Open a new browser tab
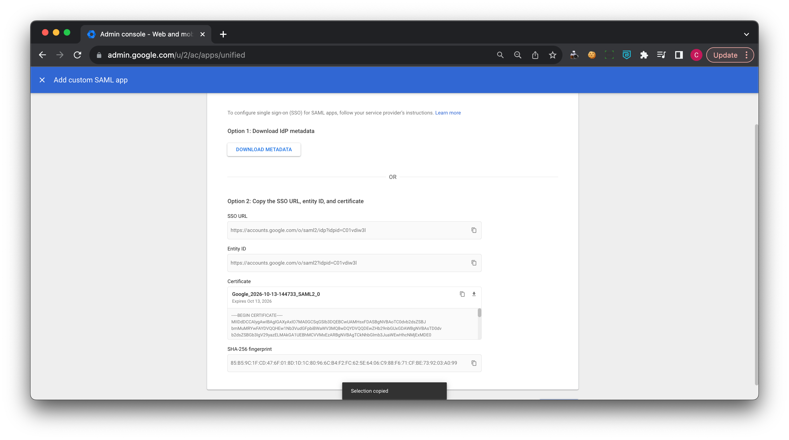 click(223, 34)
